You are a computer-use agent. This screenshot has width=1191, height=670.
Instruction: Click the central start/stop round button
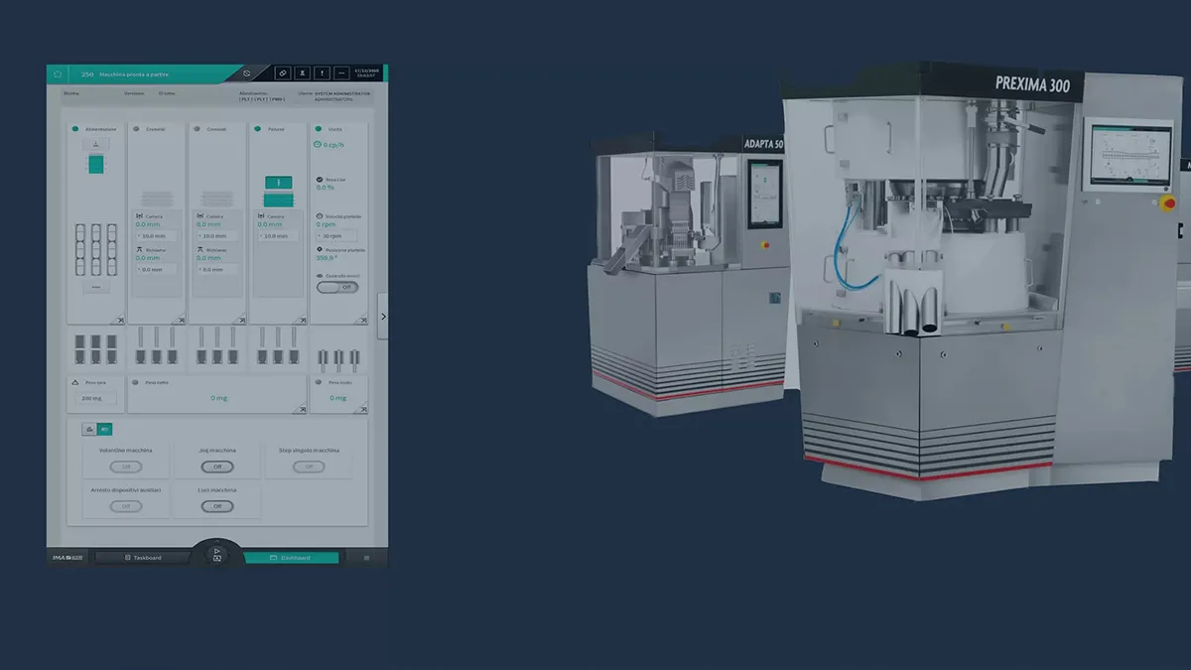click(217, 555)
